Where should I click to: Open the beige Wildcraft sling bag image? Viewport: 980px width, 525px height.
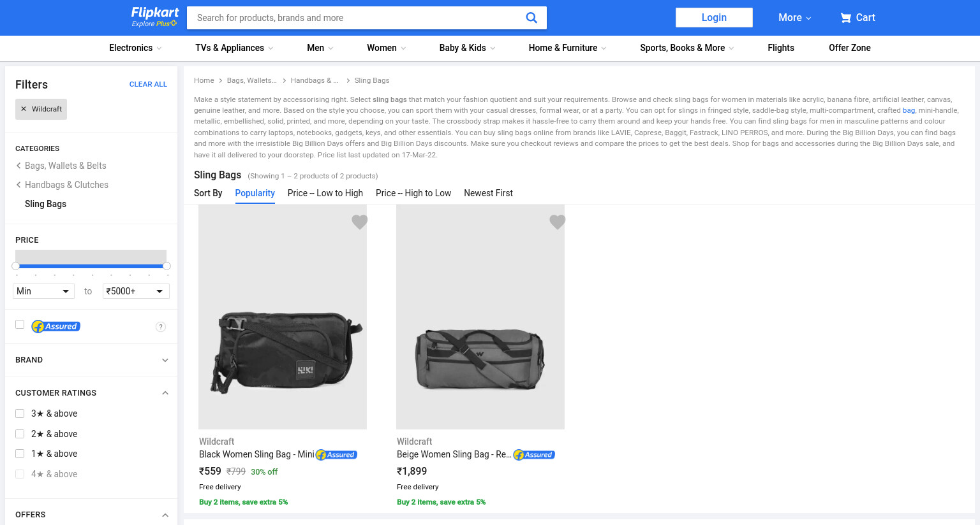pyautogui.click(x=480, y=317)
